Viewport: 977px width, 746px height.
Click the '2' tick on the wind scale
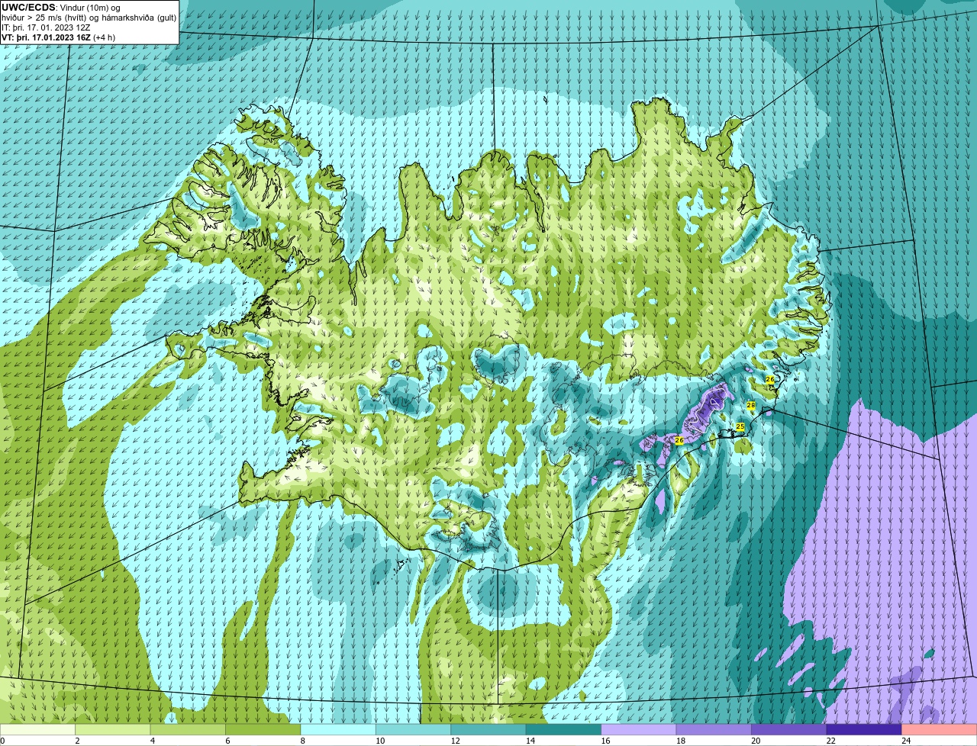77,741
